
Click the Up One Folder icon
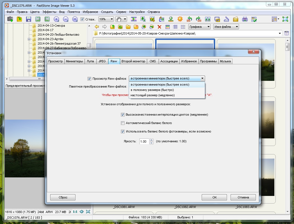pyautogui.click(x=112, y=27)
